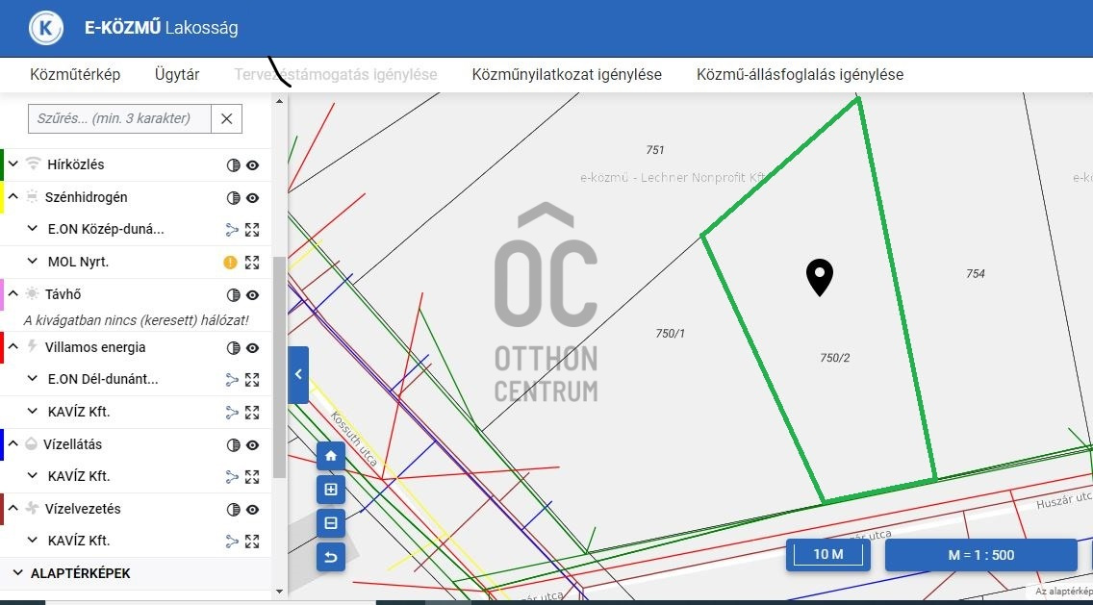
Task: Click the MOL Nyrt. orange warning icon
Action: (231, 262)
